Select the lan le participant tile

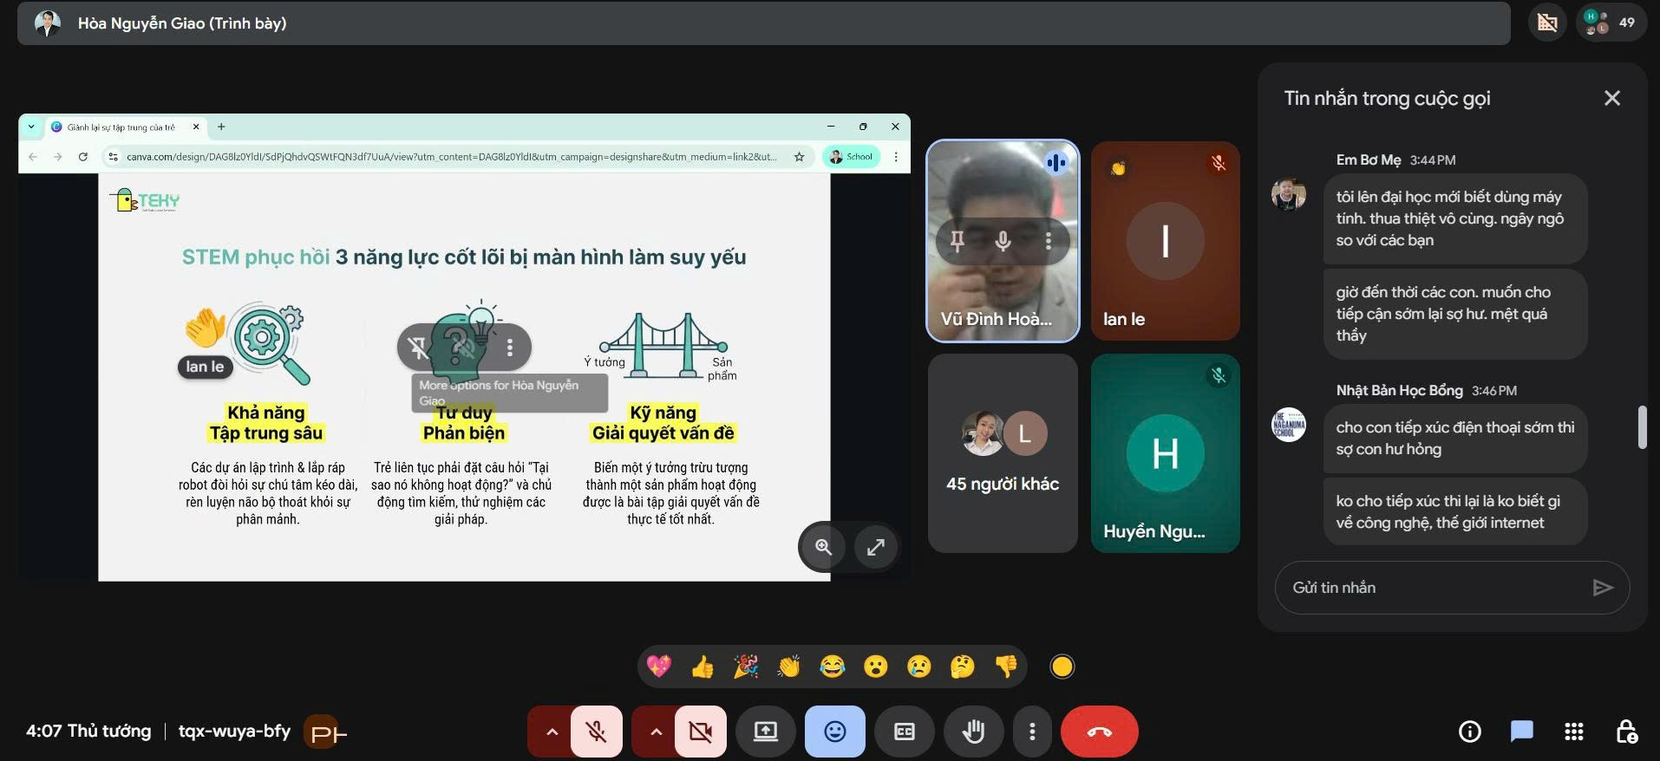click(x=1165, y=241)
